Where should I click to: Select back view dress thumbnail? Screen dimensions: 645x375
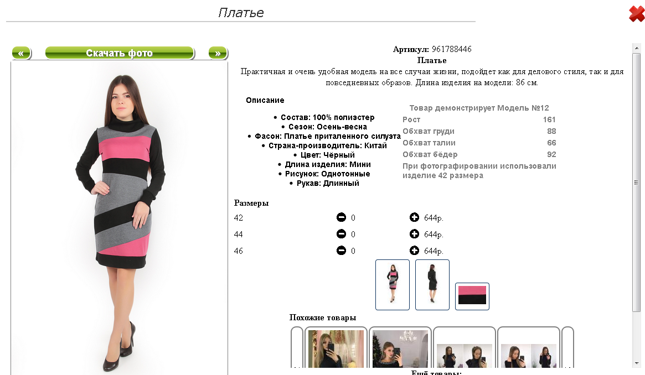[432, 285]
